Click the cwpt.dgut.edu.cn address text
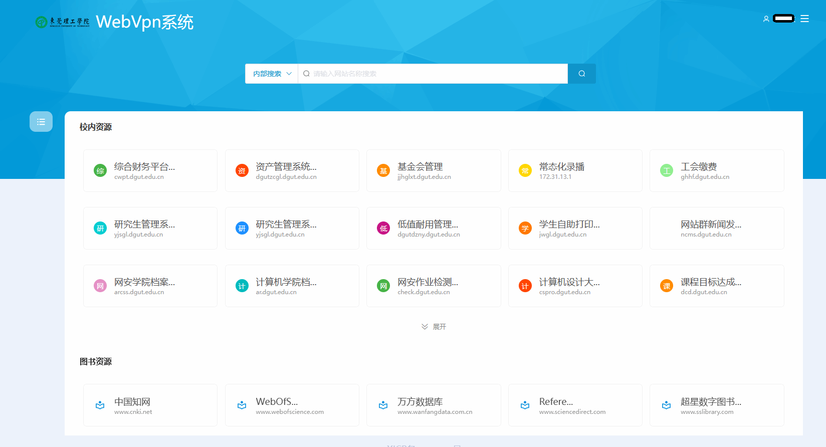Screen dimensions: 826x447 (139, 177)
